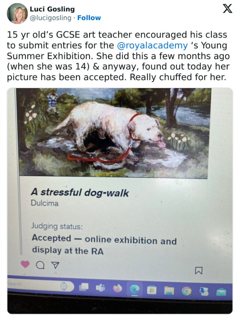Open comments with the speech bubble icon
The height and width of the screenshot is (315, 238).
tap(40, 265)
